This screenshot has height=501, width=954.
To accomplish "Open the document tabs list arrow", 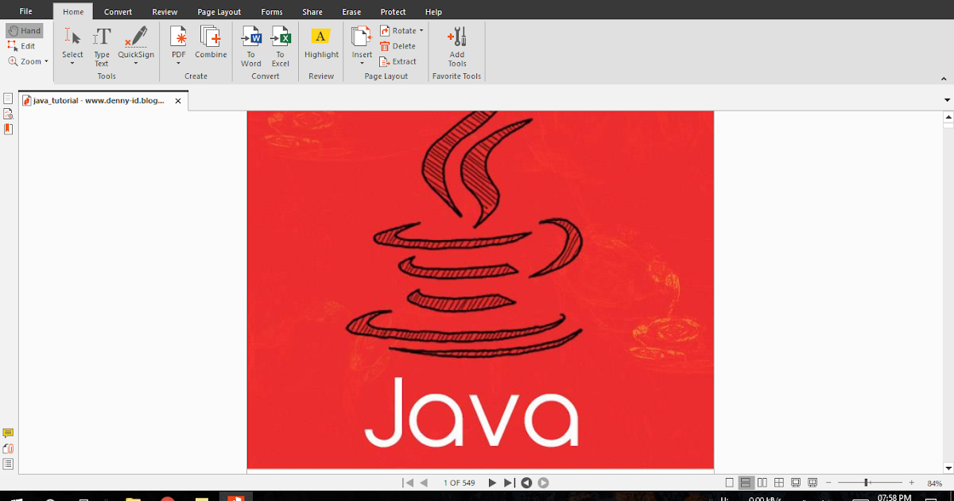I will point(947,100).
